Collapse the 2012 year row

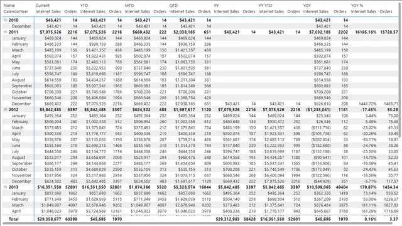click(6, 109)
